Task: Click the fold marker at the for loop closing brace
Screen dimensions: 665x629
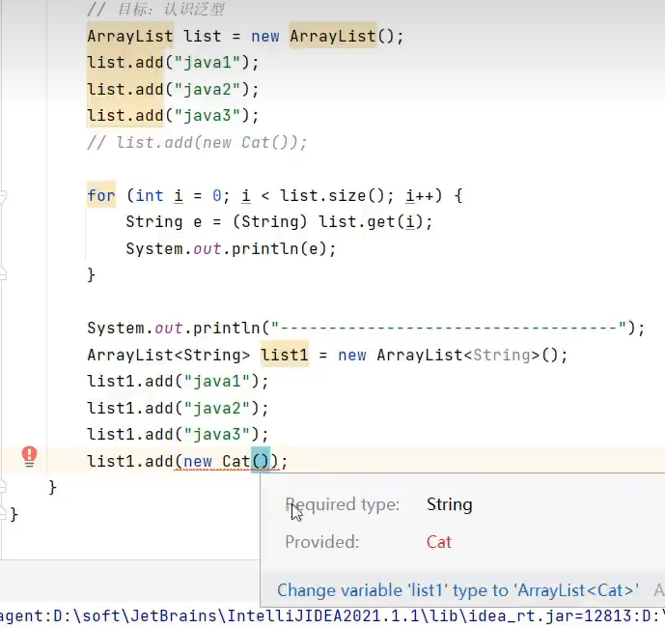Action: (3, 274)
